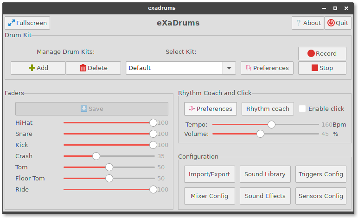Open Sound Effects settings

(x=265, y=196)
